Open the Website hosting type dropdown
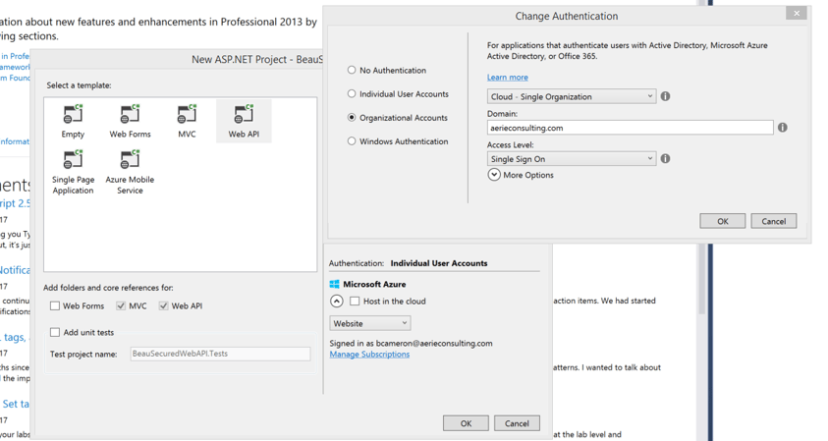 coord(370,323)
